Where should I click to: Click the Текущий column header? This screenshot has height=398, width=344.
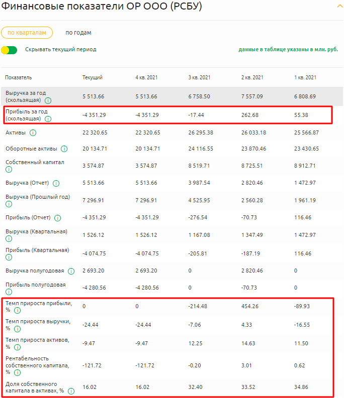93,77
